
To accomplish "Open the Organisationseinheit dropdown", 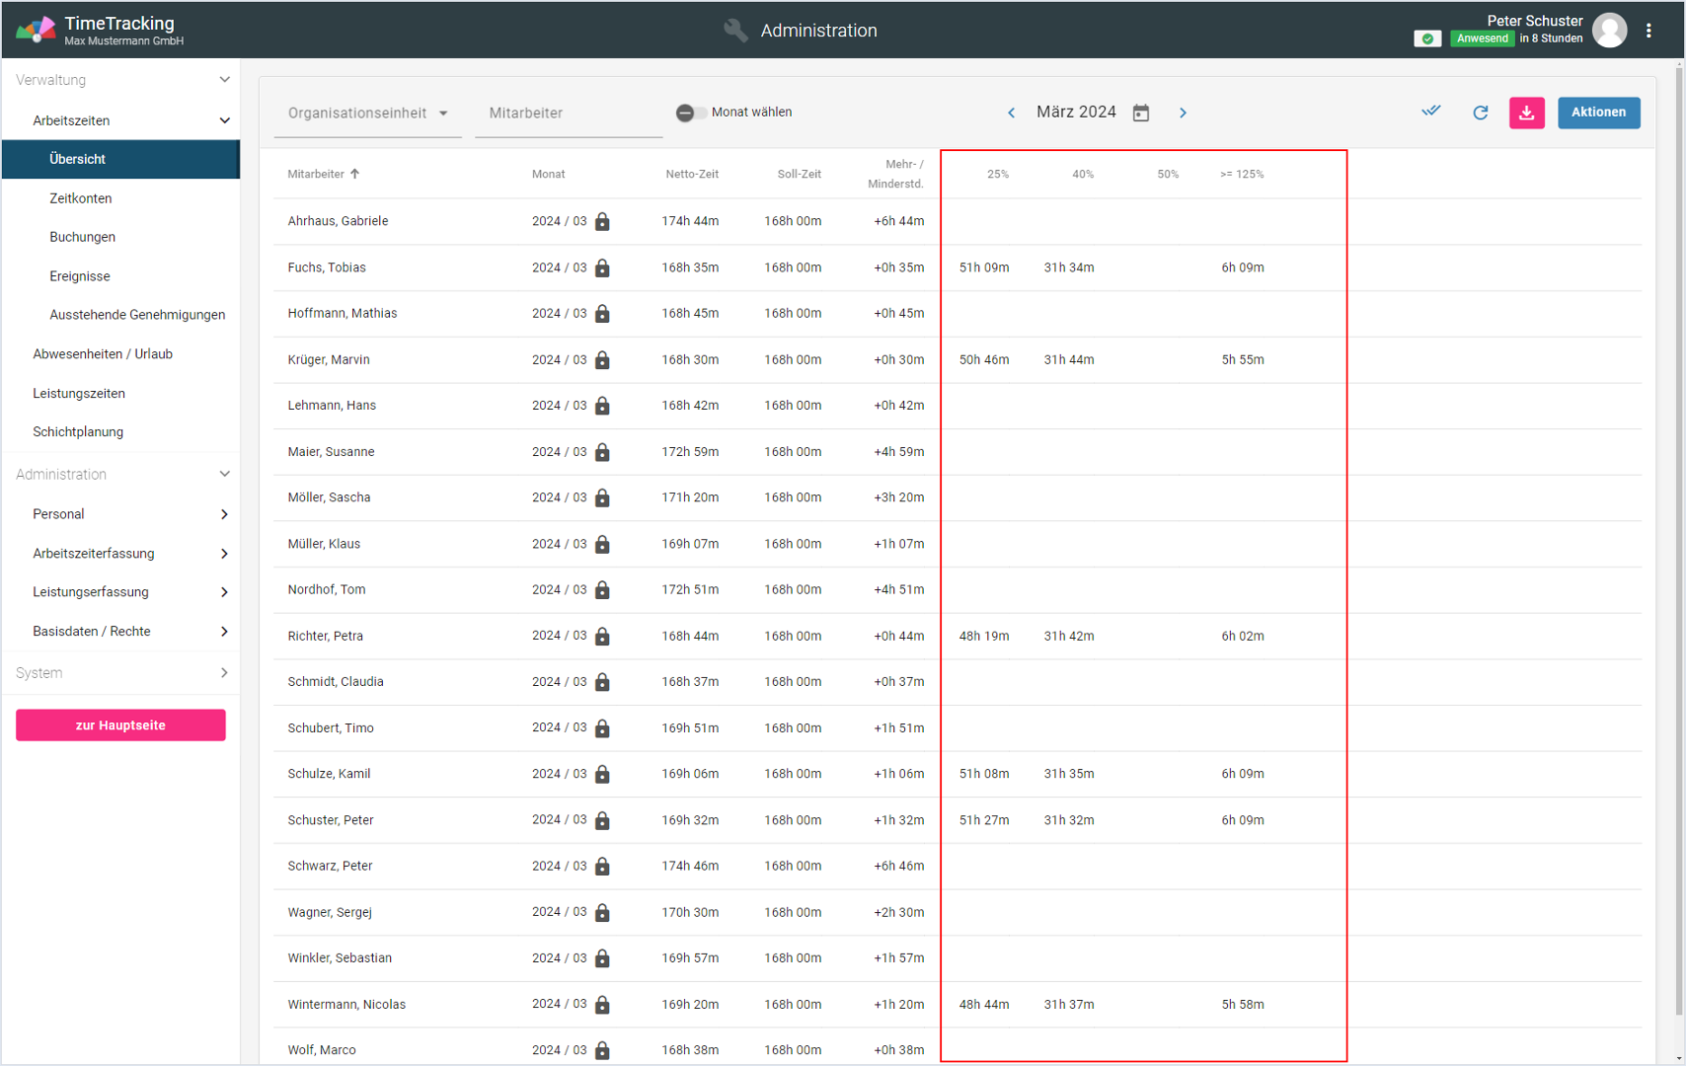I will click(x=367, y=113).
